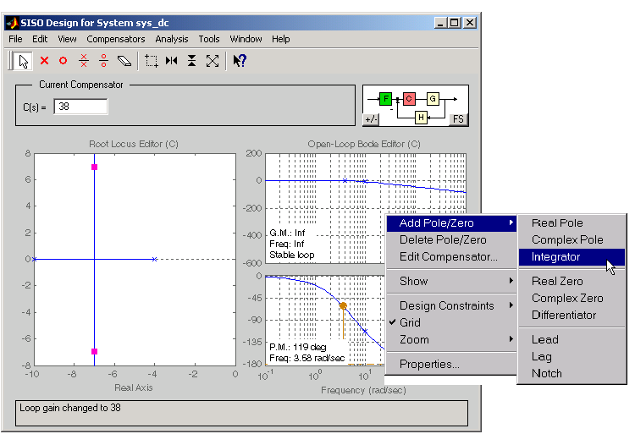Maximize the SISO Design window

(455, 23)
